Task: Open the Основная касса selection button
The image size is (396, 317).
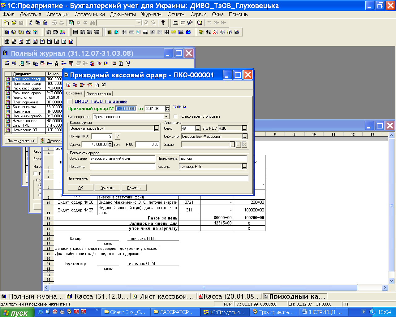Action: 157,128
